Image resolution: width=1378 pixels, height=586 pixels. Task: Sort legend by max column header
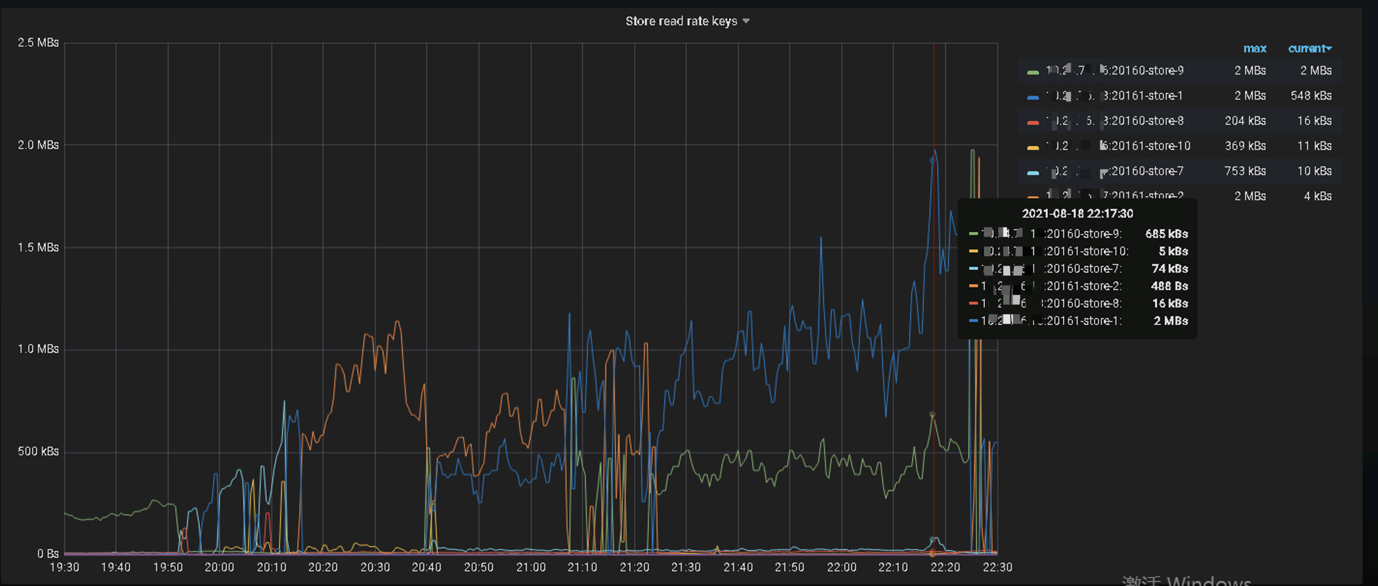[x=1255, y=49]
